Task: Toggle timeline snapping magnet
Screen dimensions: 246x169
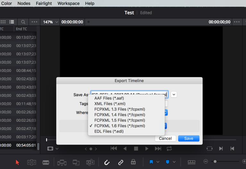Action: (x=107, y=162)
